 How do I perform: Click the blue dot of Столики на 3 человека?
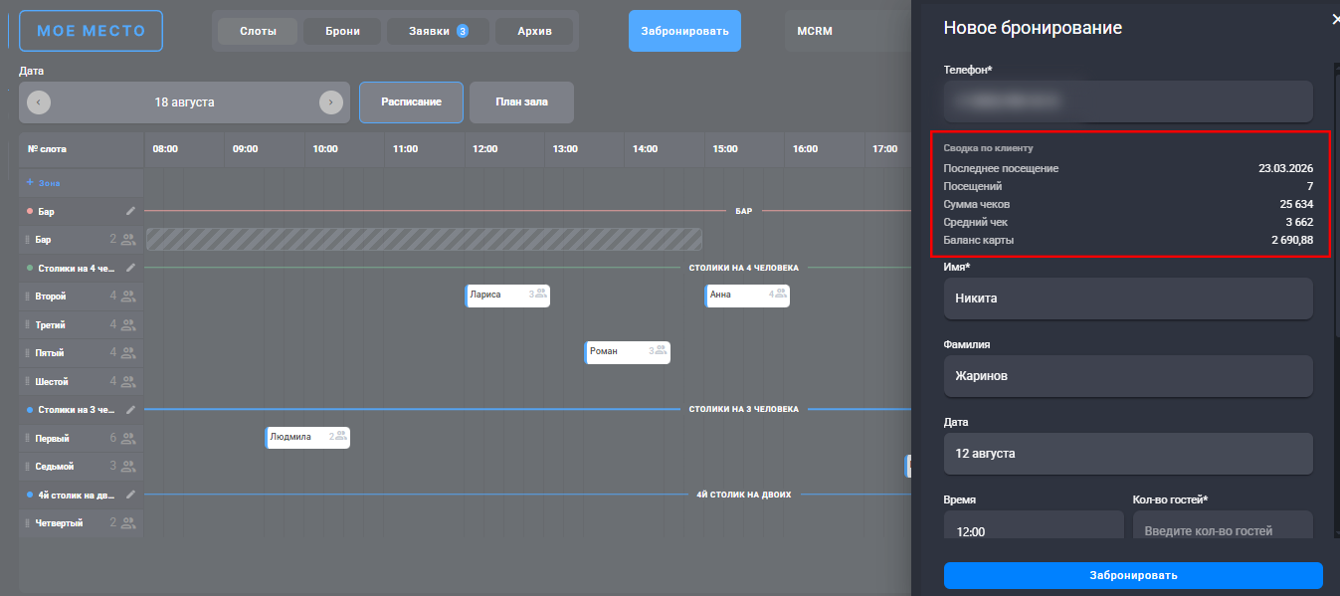(x=30, y=409)
